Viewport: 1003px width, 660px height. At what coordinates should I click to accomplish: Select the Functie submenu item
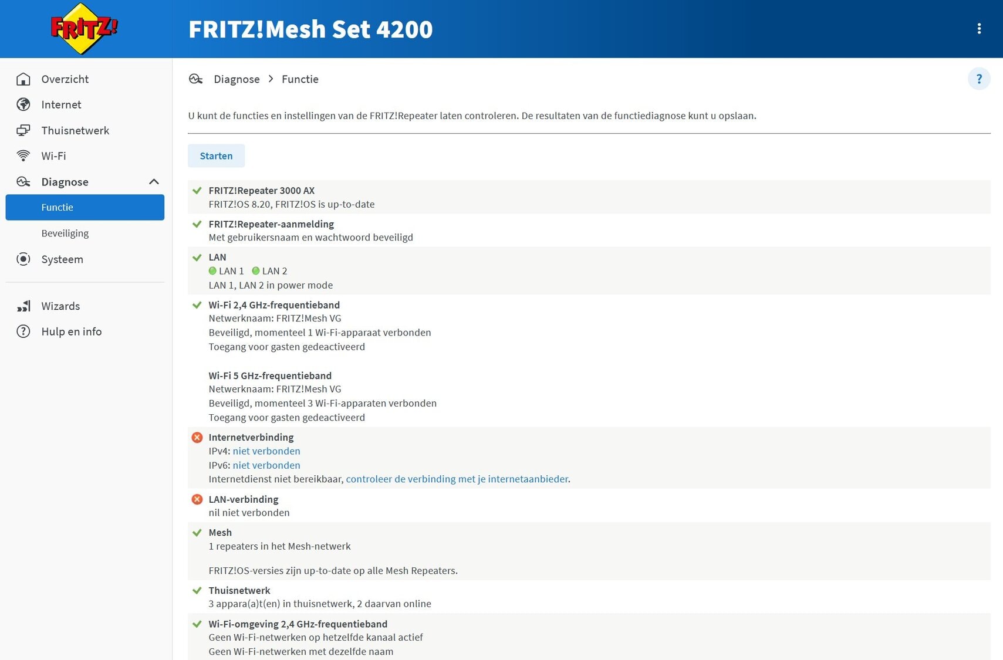point(85,207)
